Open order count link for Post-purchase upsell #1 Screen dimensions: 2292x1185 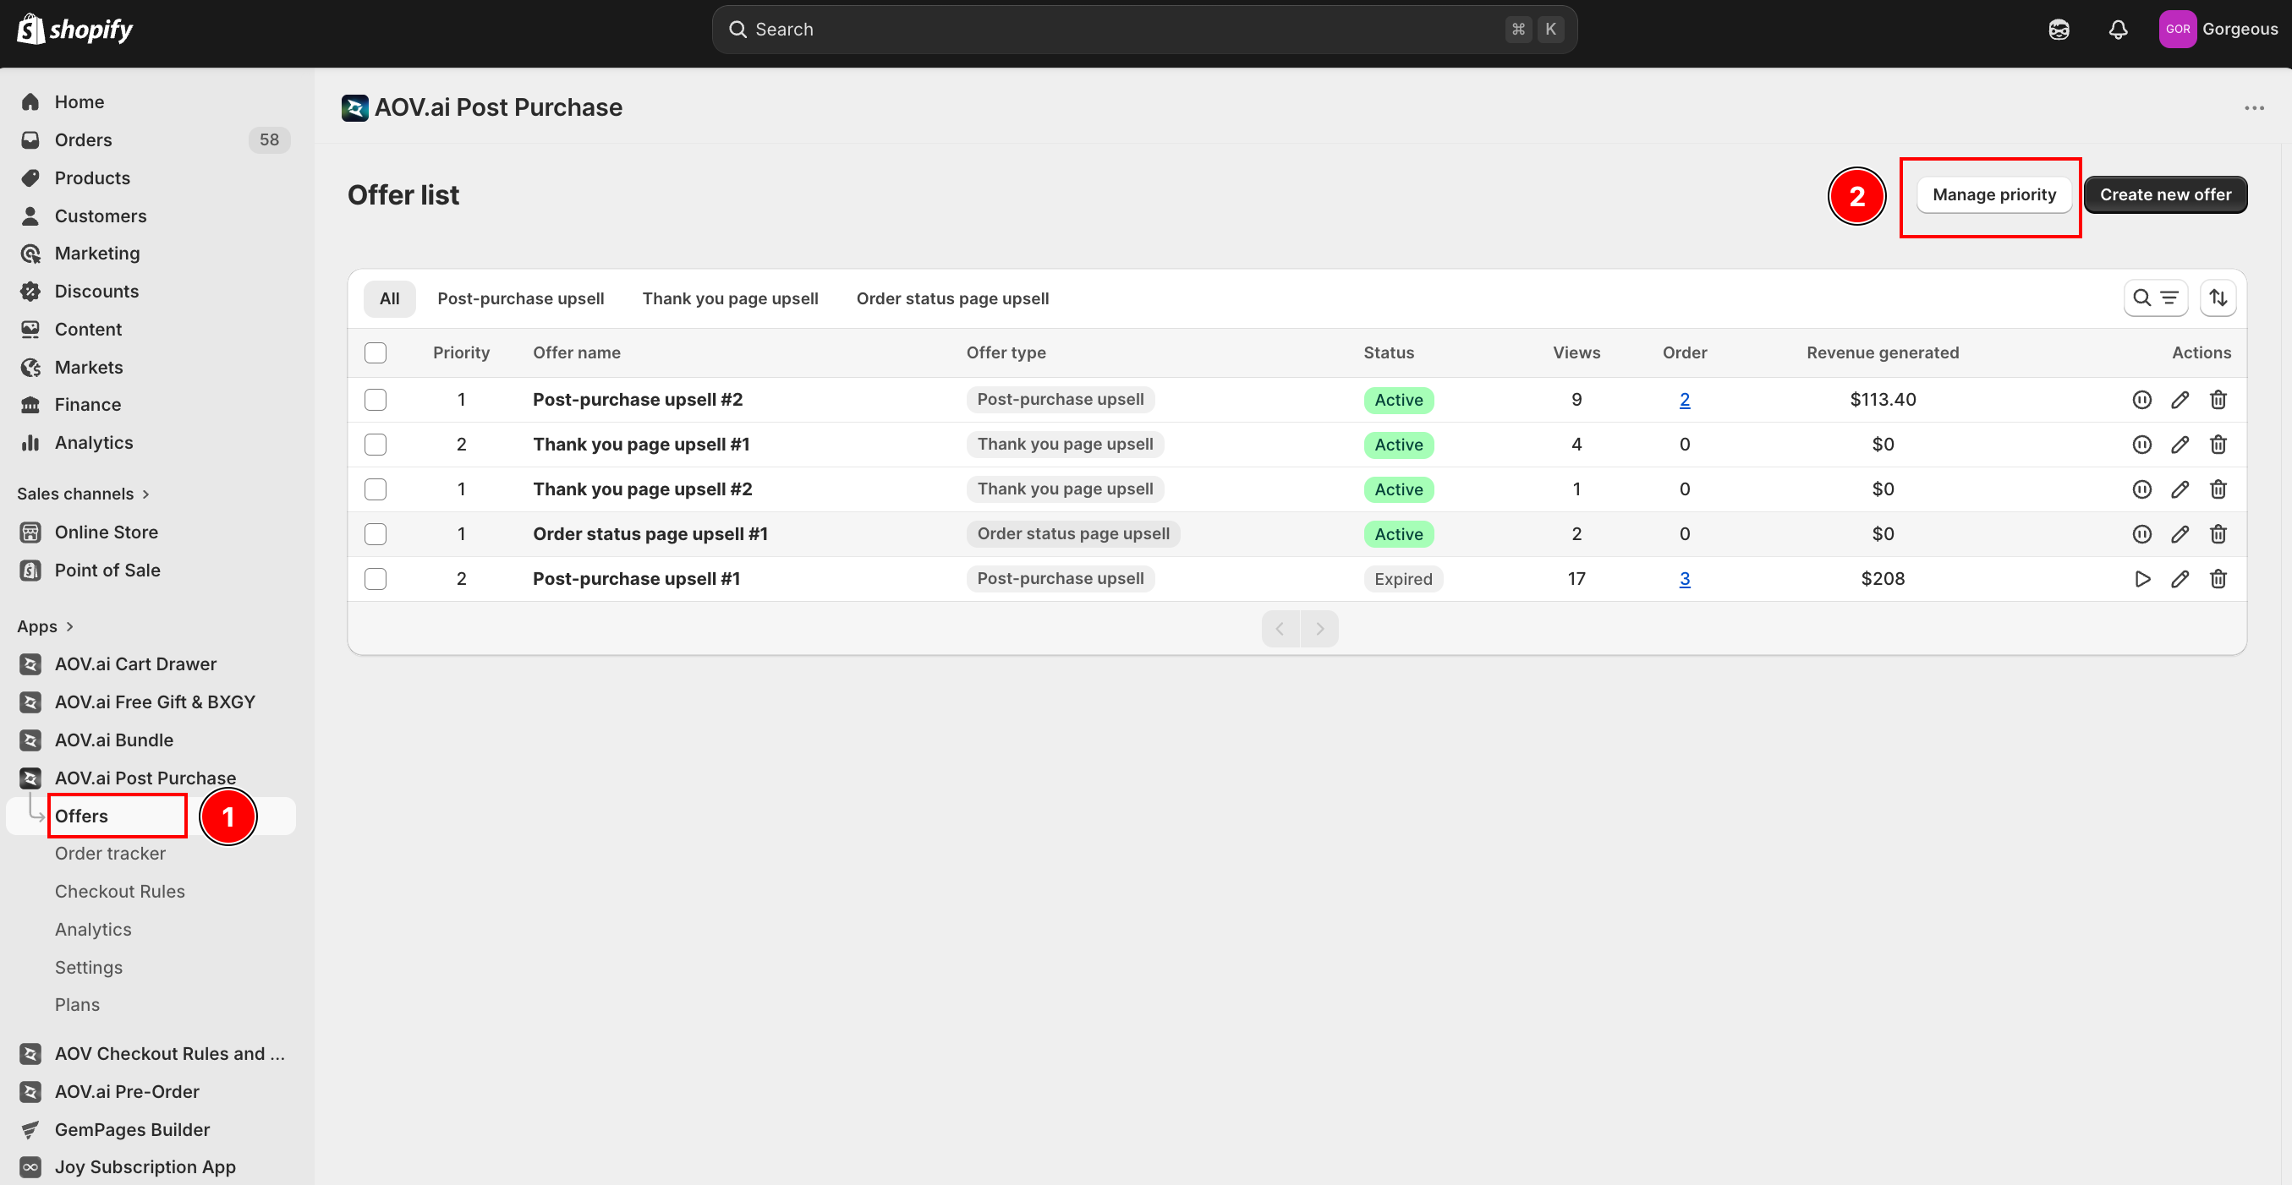click(1684, 579)
